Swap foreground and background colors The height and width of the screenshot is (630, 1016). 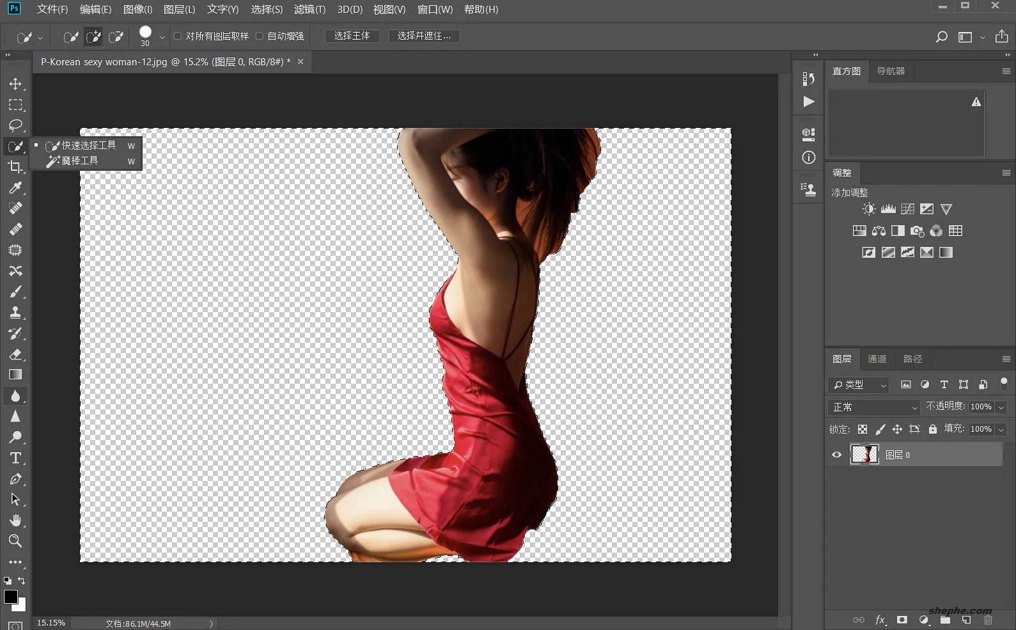click(21, 581)
